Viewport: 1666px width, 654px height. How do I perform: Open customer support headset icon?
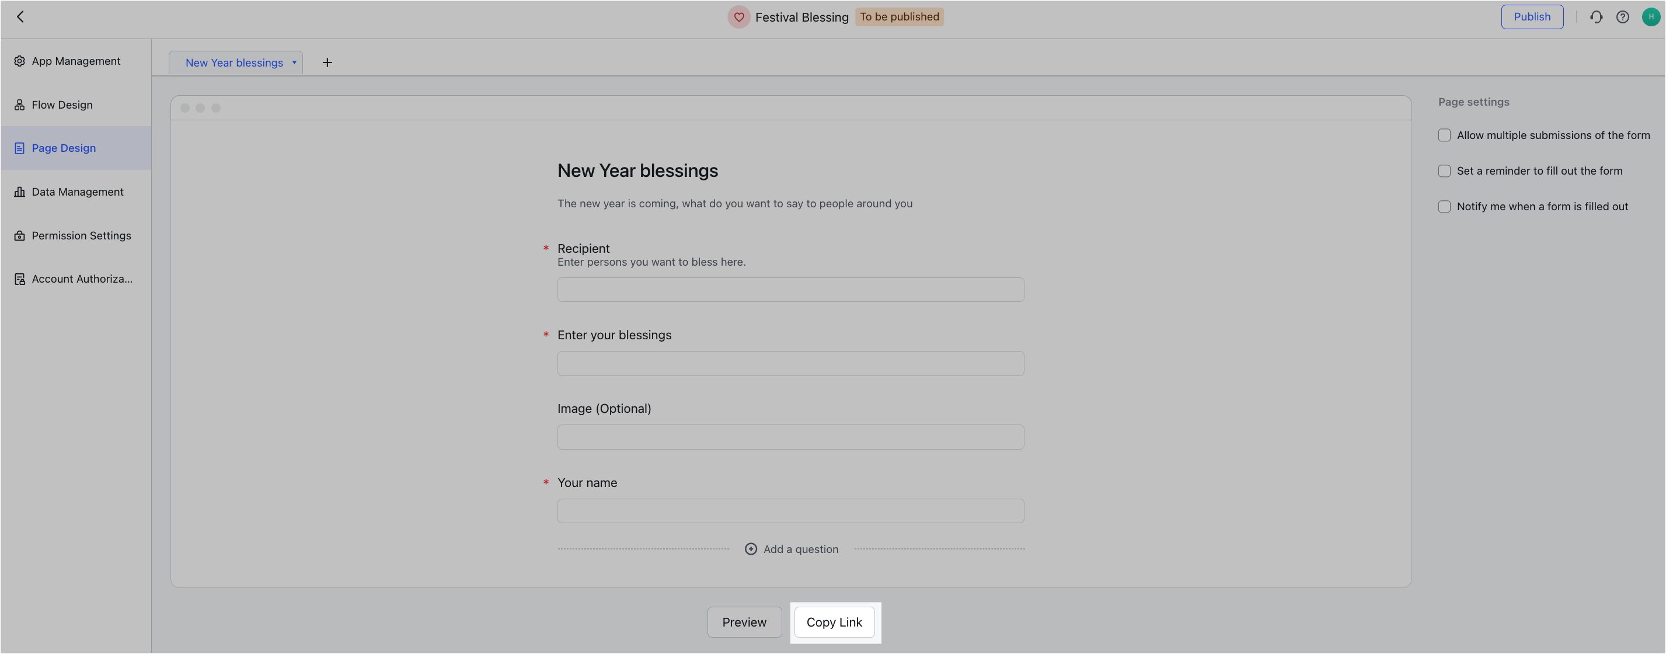pyautogui.click(x=1596, y=18)
